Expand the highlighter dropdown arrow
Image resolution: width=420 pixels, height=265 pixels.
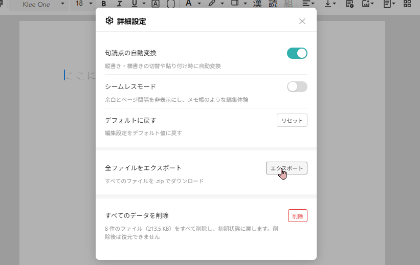[x=223, y=4]
